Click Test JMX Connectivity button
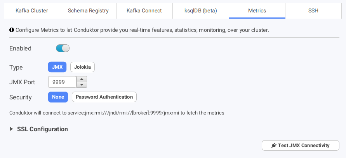Screen dimensions: 346x158 (x=301, y=146)
